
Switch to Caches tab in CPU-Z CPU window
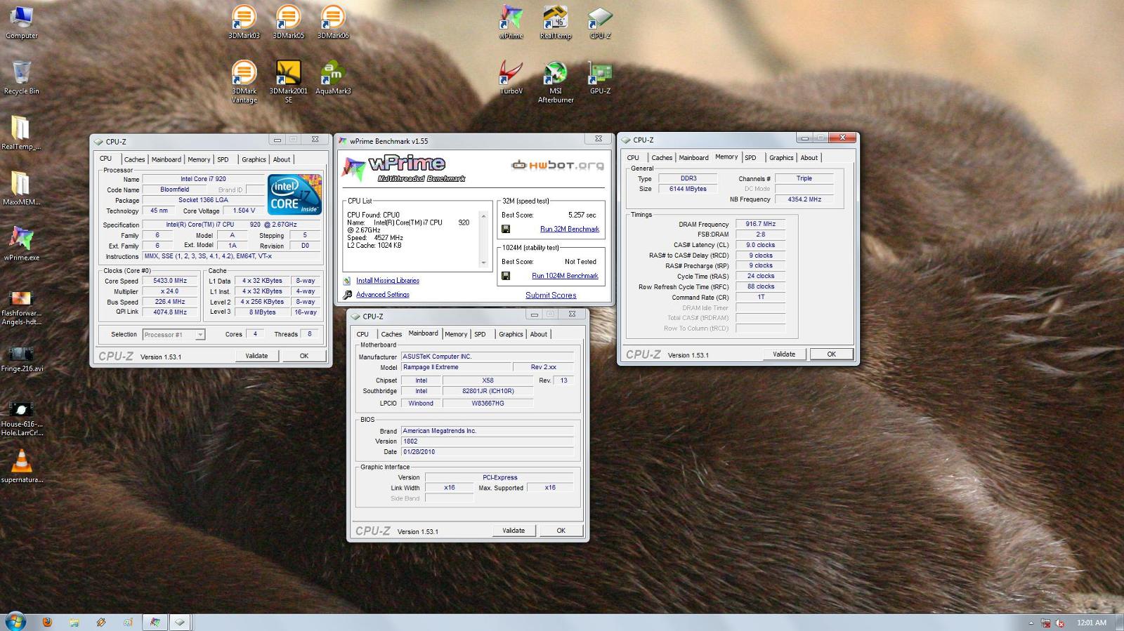click(134, 159)
